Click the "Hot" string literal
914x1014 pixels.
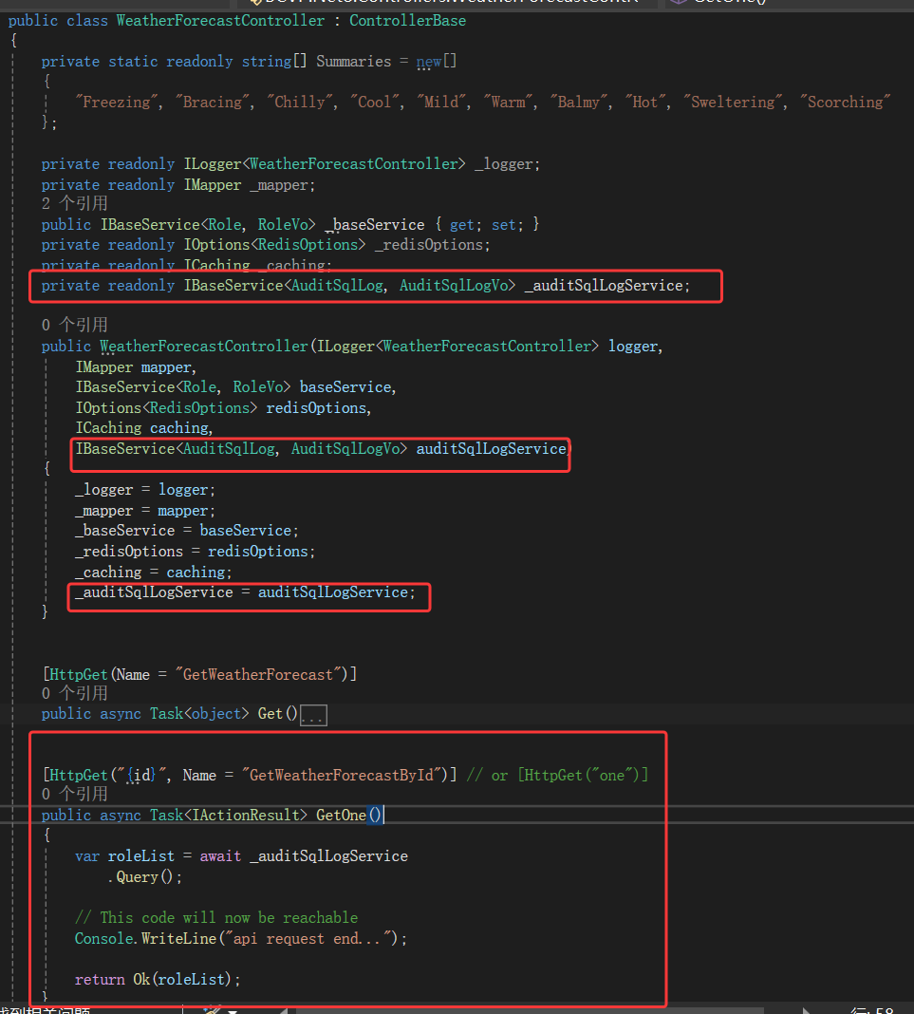click(645, 103)
